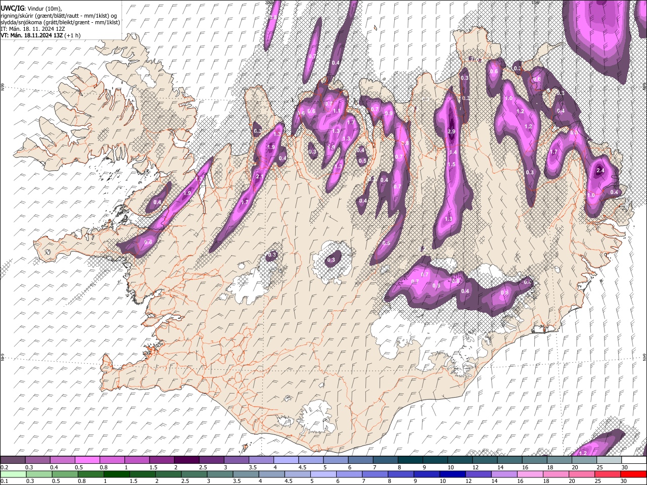This screenshot has height=485, width=647.
Task: Click the bright pink upper legend swatch at 0.5
Action: coord(87,460)
